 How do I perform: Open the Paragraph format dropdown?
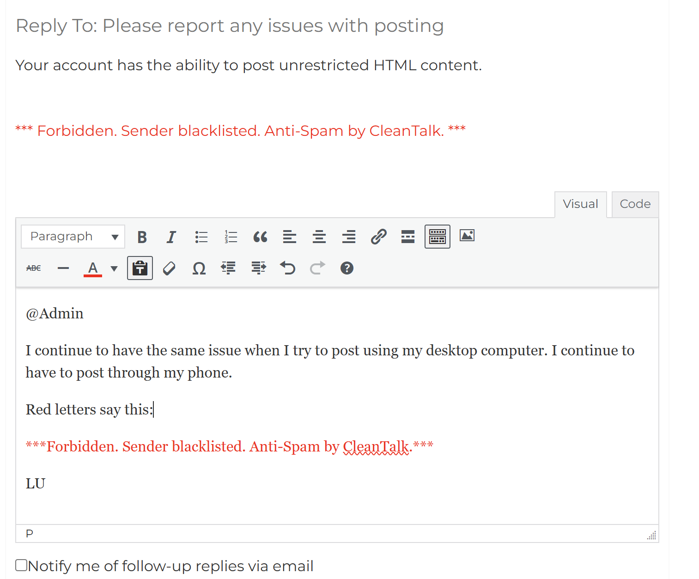73,237
